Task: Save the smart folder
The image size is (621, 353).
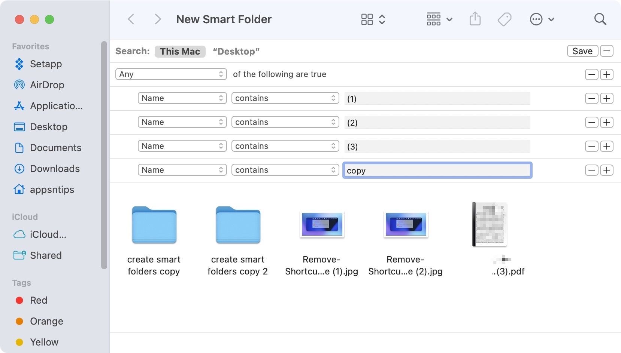Action: (x=582, y=51)
